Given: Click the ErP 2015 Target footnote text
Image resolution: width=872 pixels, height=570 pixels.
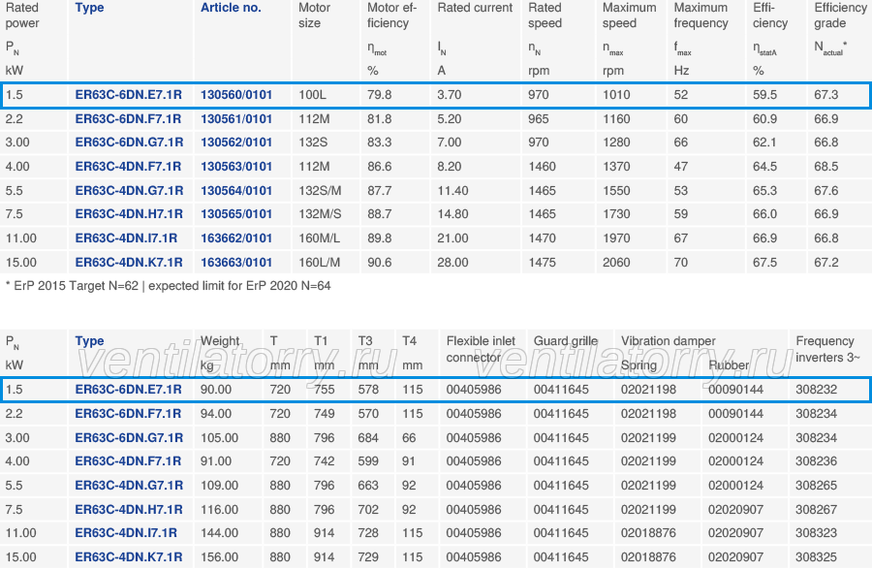Looking at the screenshot, I should tap(168, 286).
